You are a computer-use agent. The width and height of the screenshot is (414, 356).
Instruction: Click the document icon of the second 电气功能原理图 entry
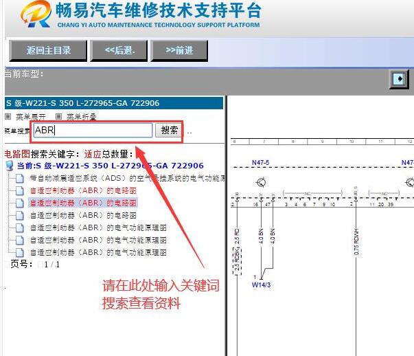coord(19,240)
